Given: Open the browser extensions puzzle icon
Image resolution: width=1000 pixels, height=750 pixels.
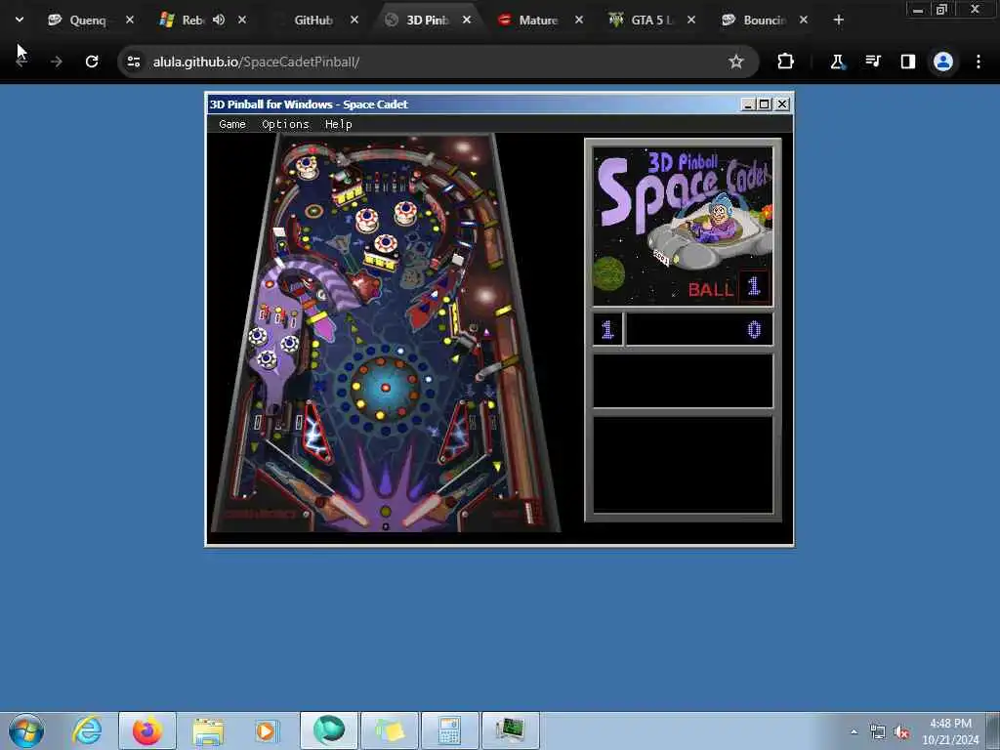Looking at the screenshot, I should click(x=786, y=62).
